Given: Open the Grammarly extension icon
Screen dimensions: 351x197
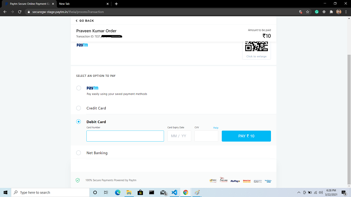Looking at the screenshot, I should point(317,12).
